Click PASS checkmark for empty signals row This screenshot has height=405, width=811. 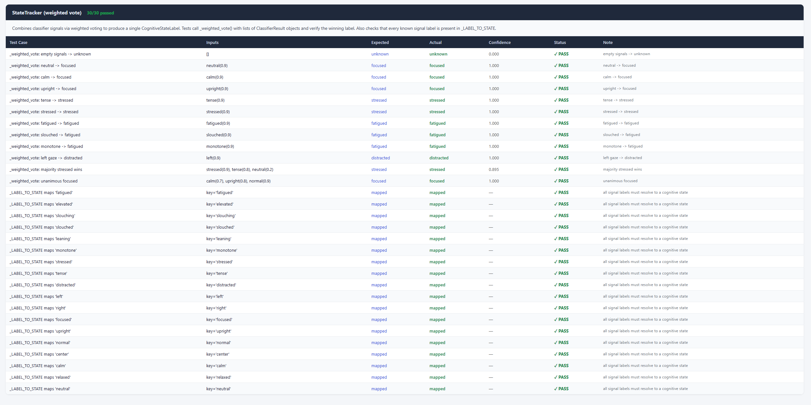(x=561, y=54)
